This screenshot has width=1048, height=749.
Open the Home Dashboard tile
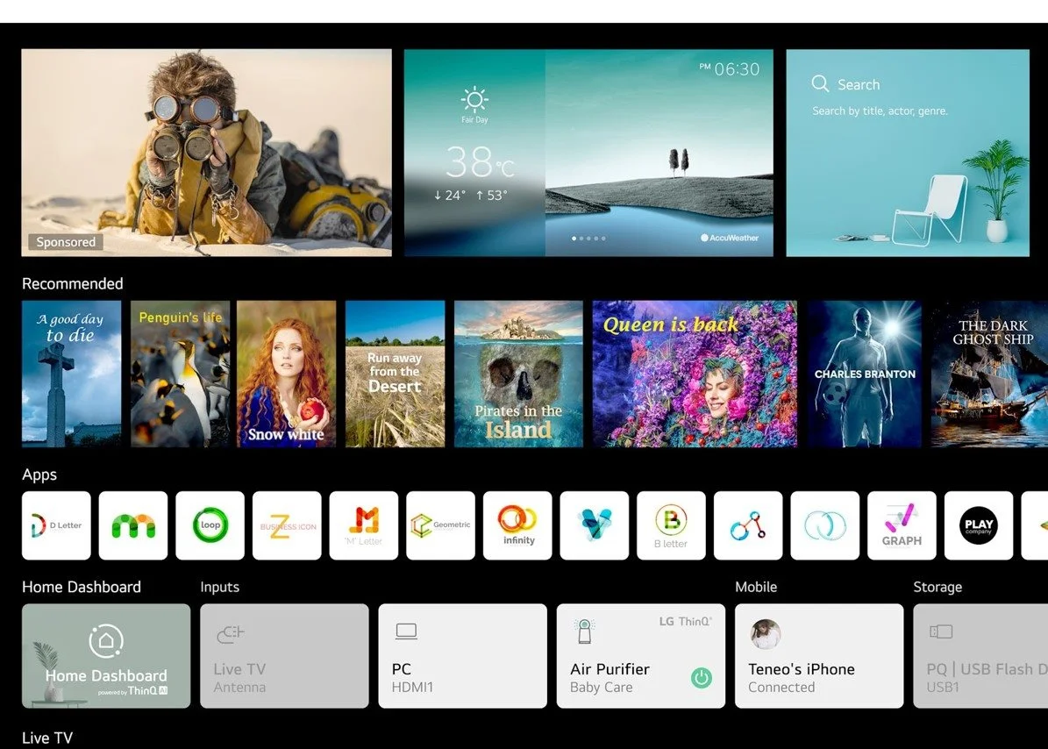pos(106,655)
